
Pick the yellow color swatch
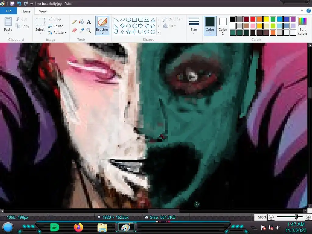[x=266, y=19]
